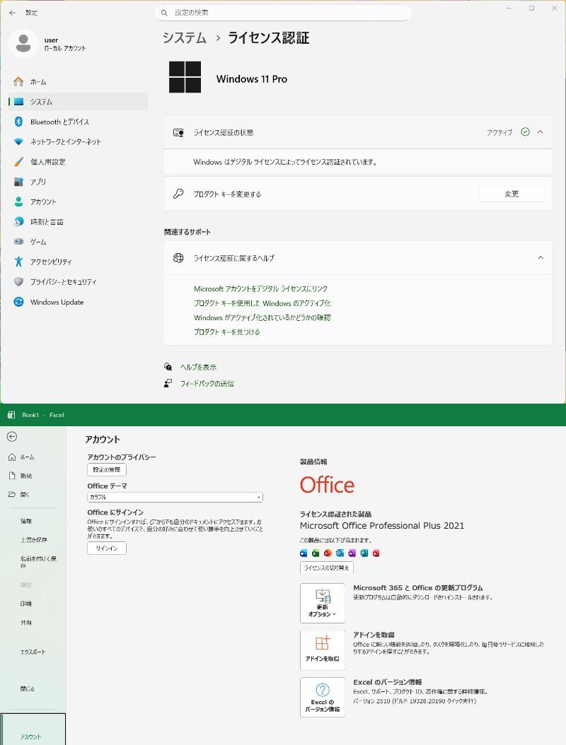Click the サインイン button

coord(107,548)
